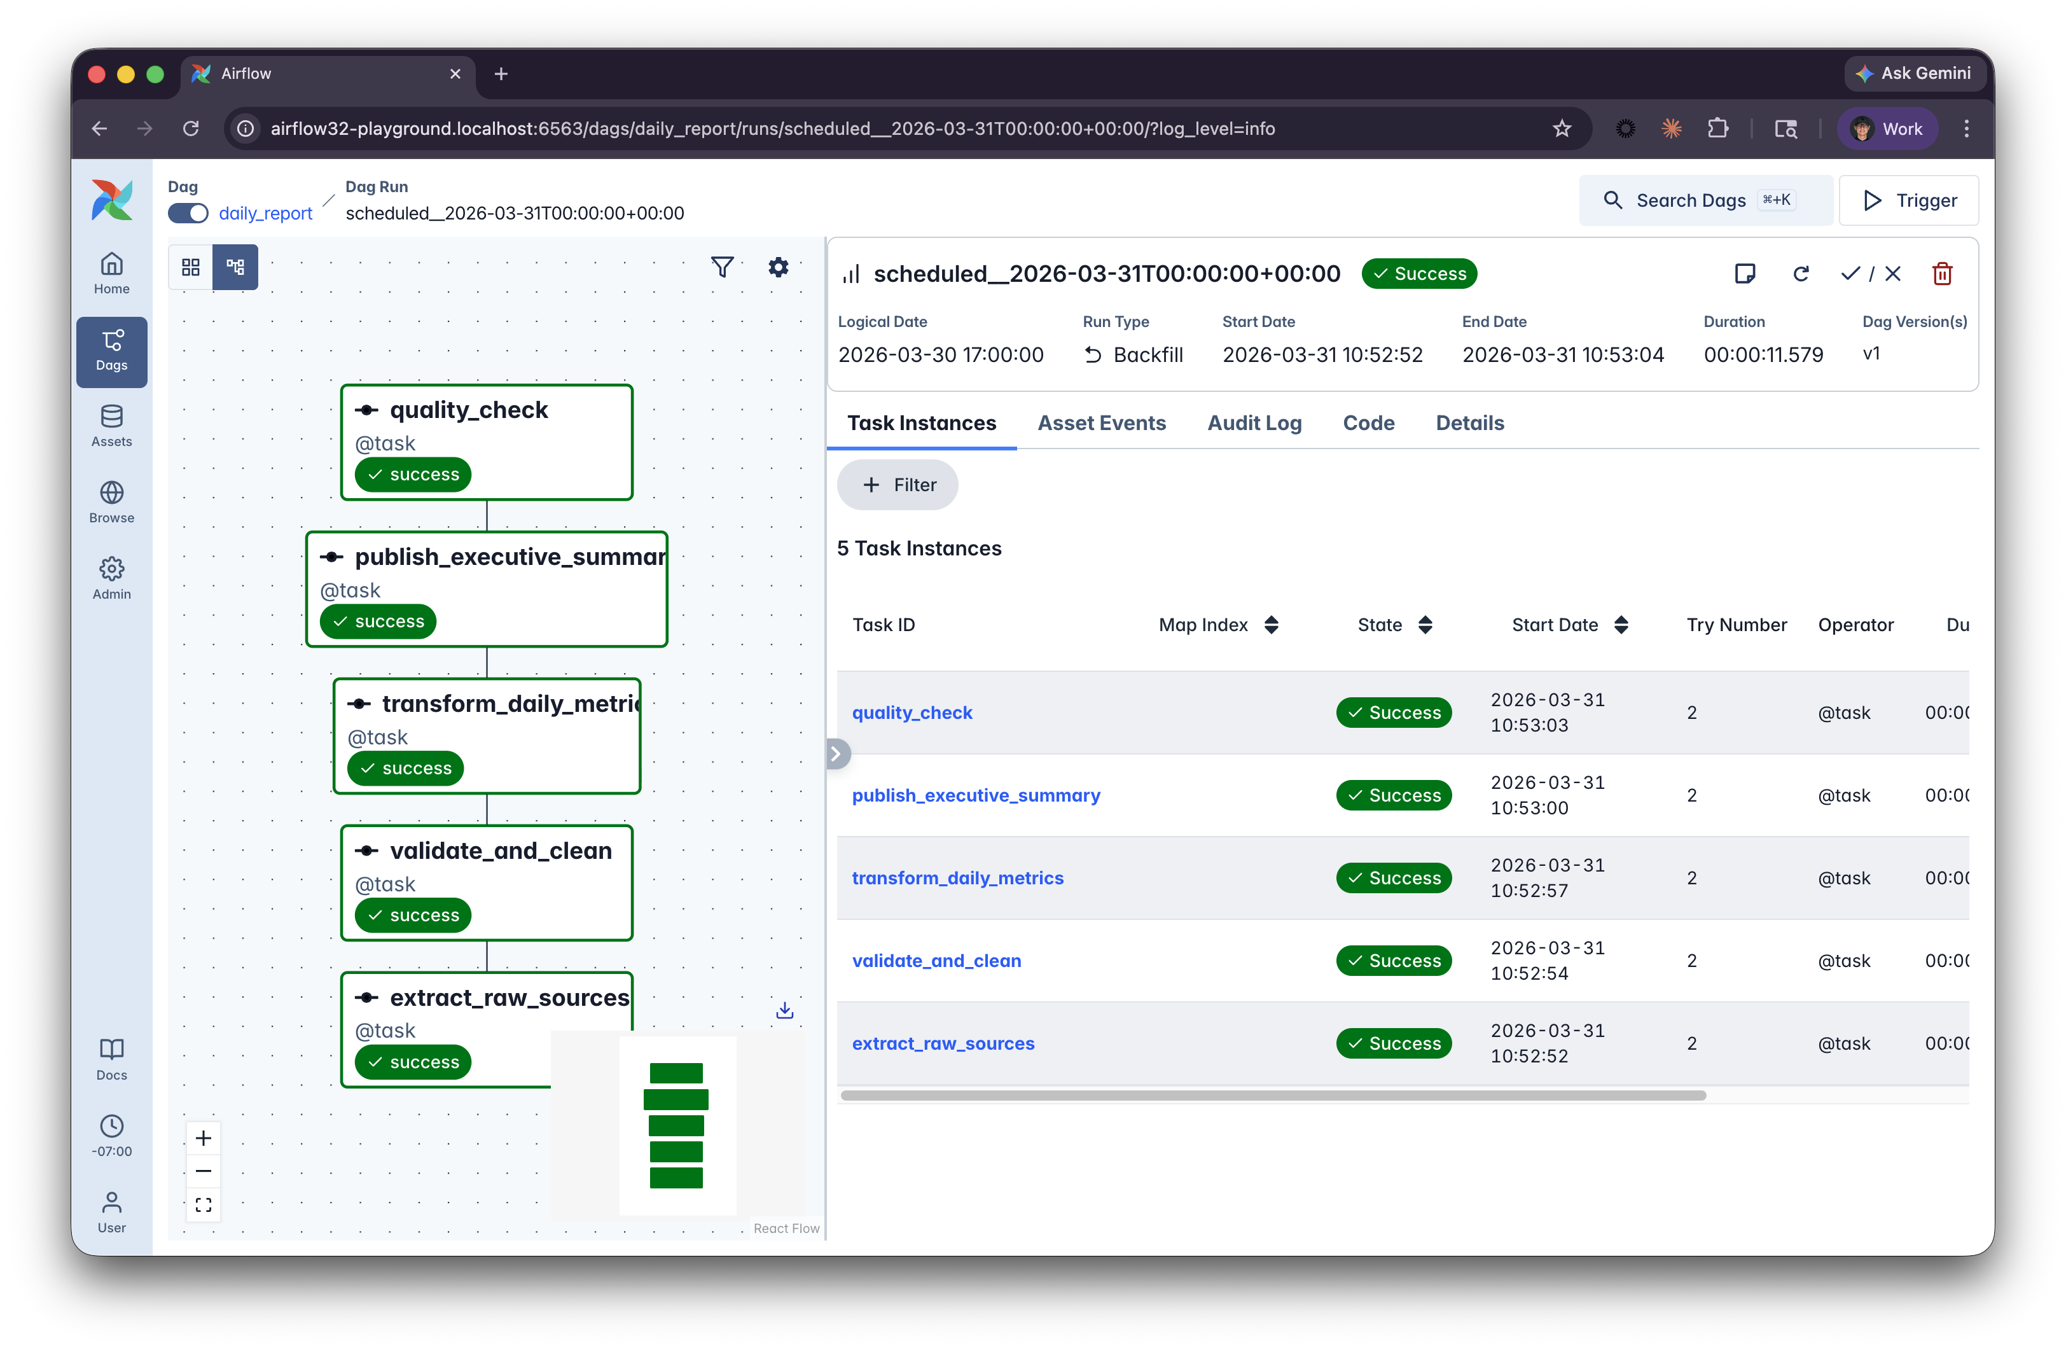Open the Chrome three-dot menu
This screenshot has height=1350, width=2066.
tap(1967, 129)
